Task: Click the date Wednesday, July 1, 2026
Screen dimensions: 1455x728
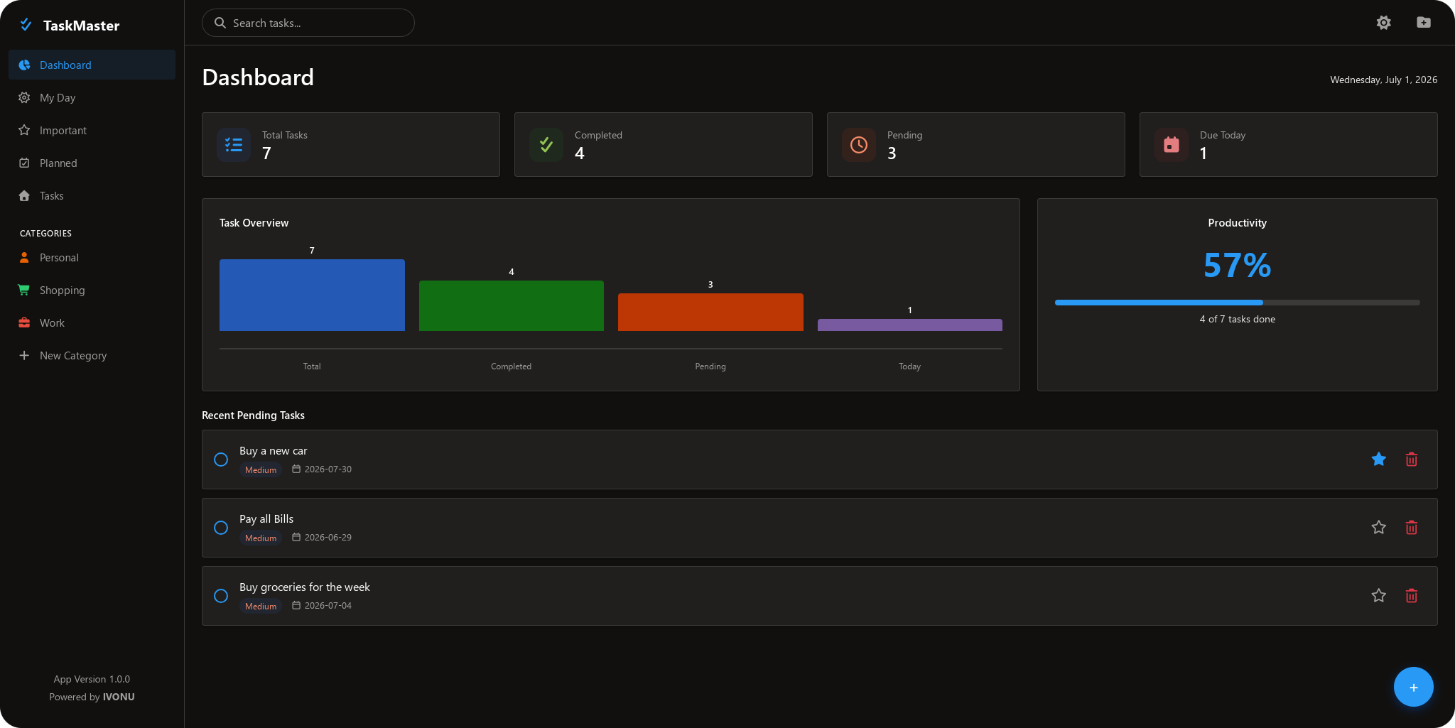Action: (x=1383, y=80)
